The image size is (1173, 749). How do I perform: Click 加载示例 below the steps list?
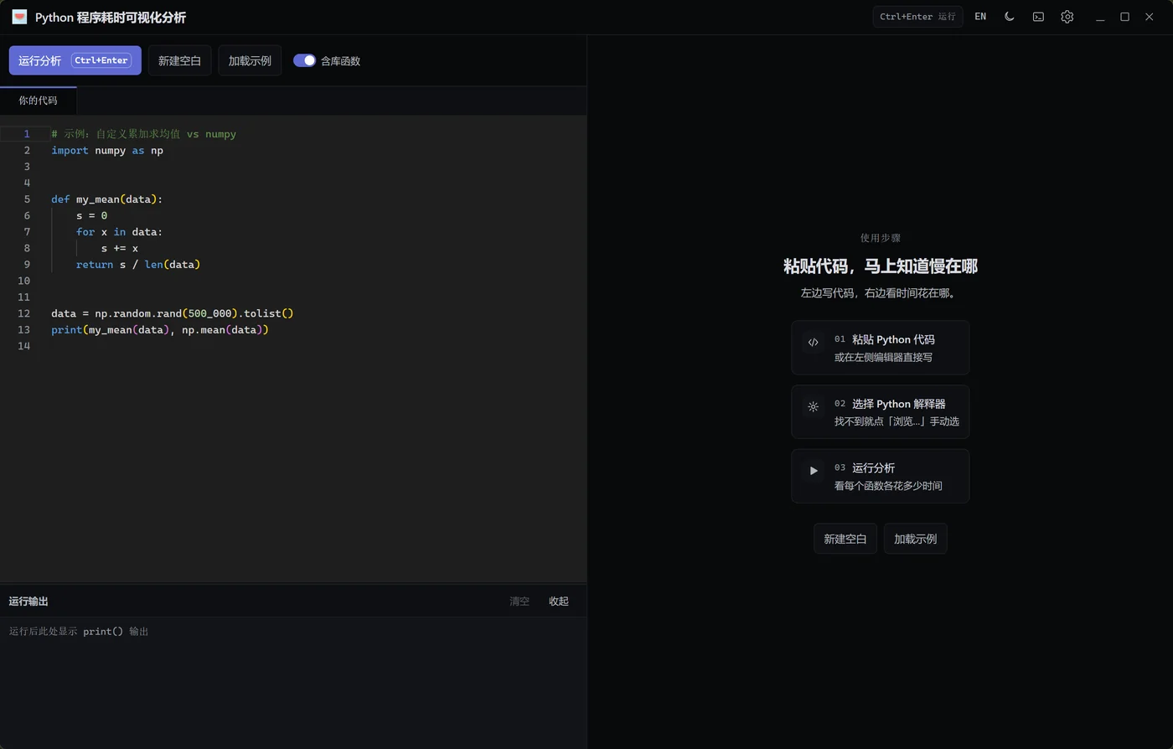point(915,539)
